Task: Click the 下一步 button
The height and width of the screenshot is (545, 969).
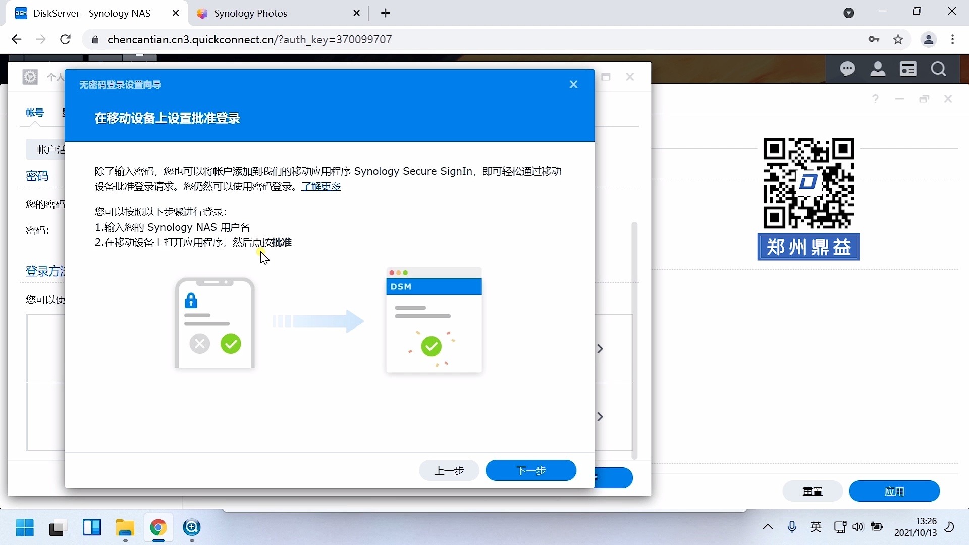Action: click(x=531, y=470)
